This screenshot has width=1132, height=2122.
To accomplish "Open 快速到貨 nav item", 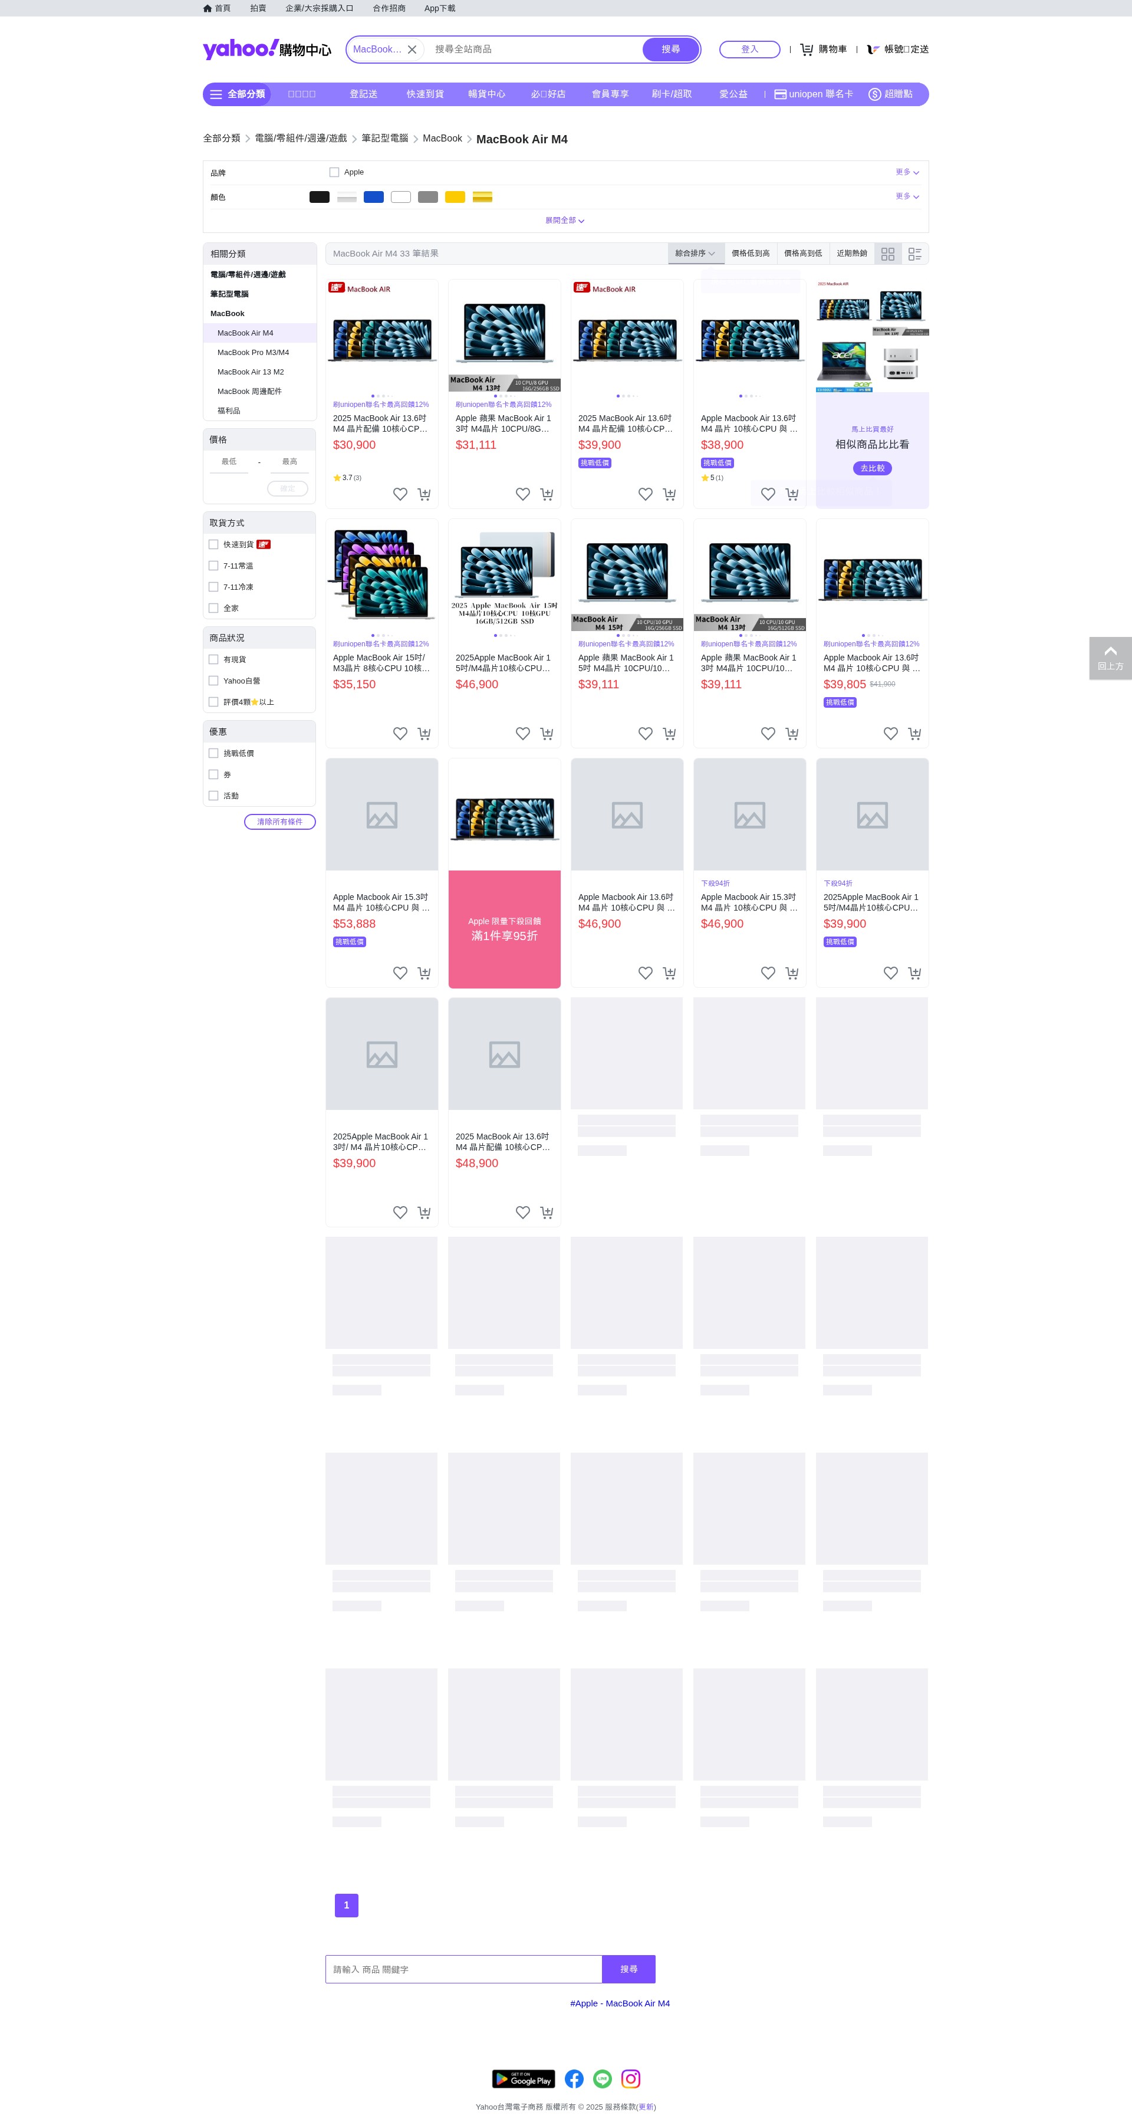I will coord(425,94).
